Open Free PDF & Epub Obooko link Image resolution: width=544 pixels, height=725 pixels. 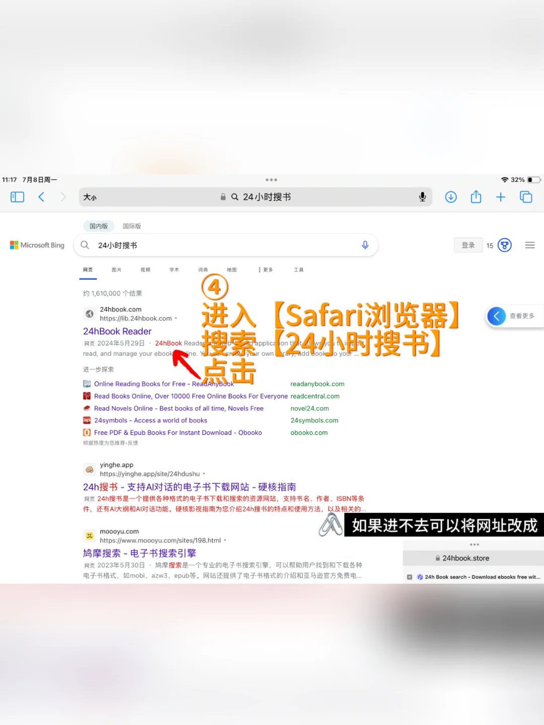(178, 433)
